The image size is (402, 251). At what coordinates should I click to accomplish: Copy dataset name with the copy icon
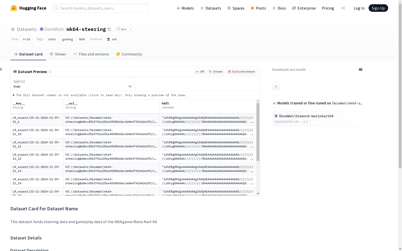coord(109,29)
